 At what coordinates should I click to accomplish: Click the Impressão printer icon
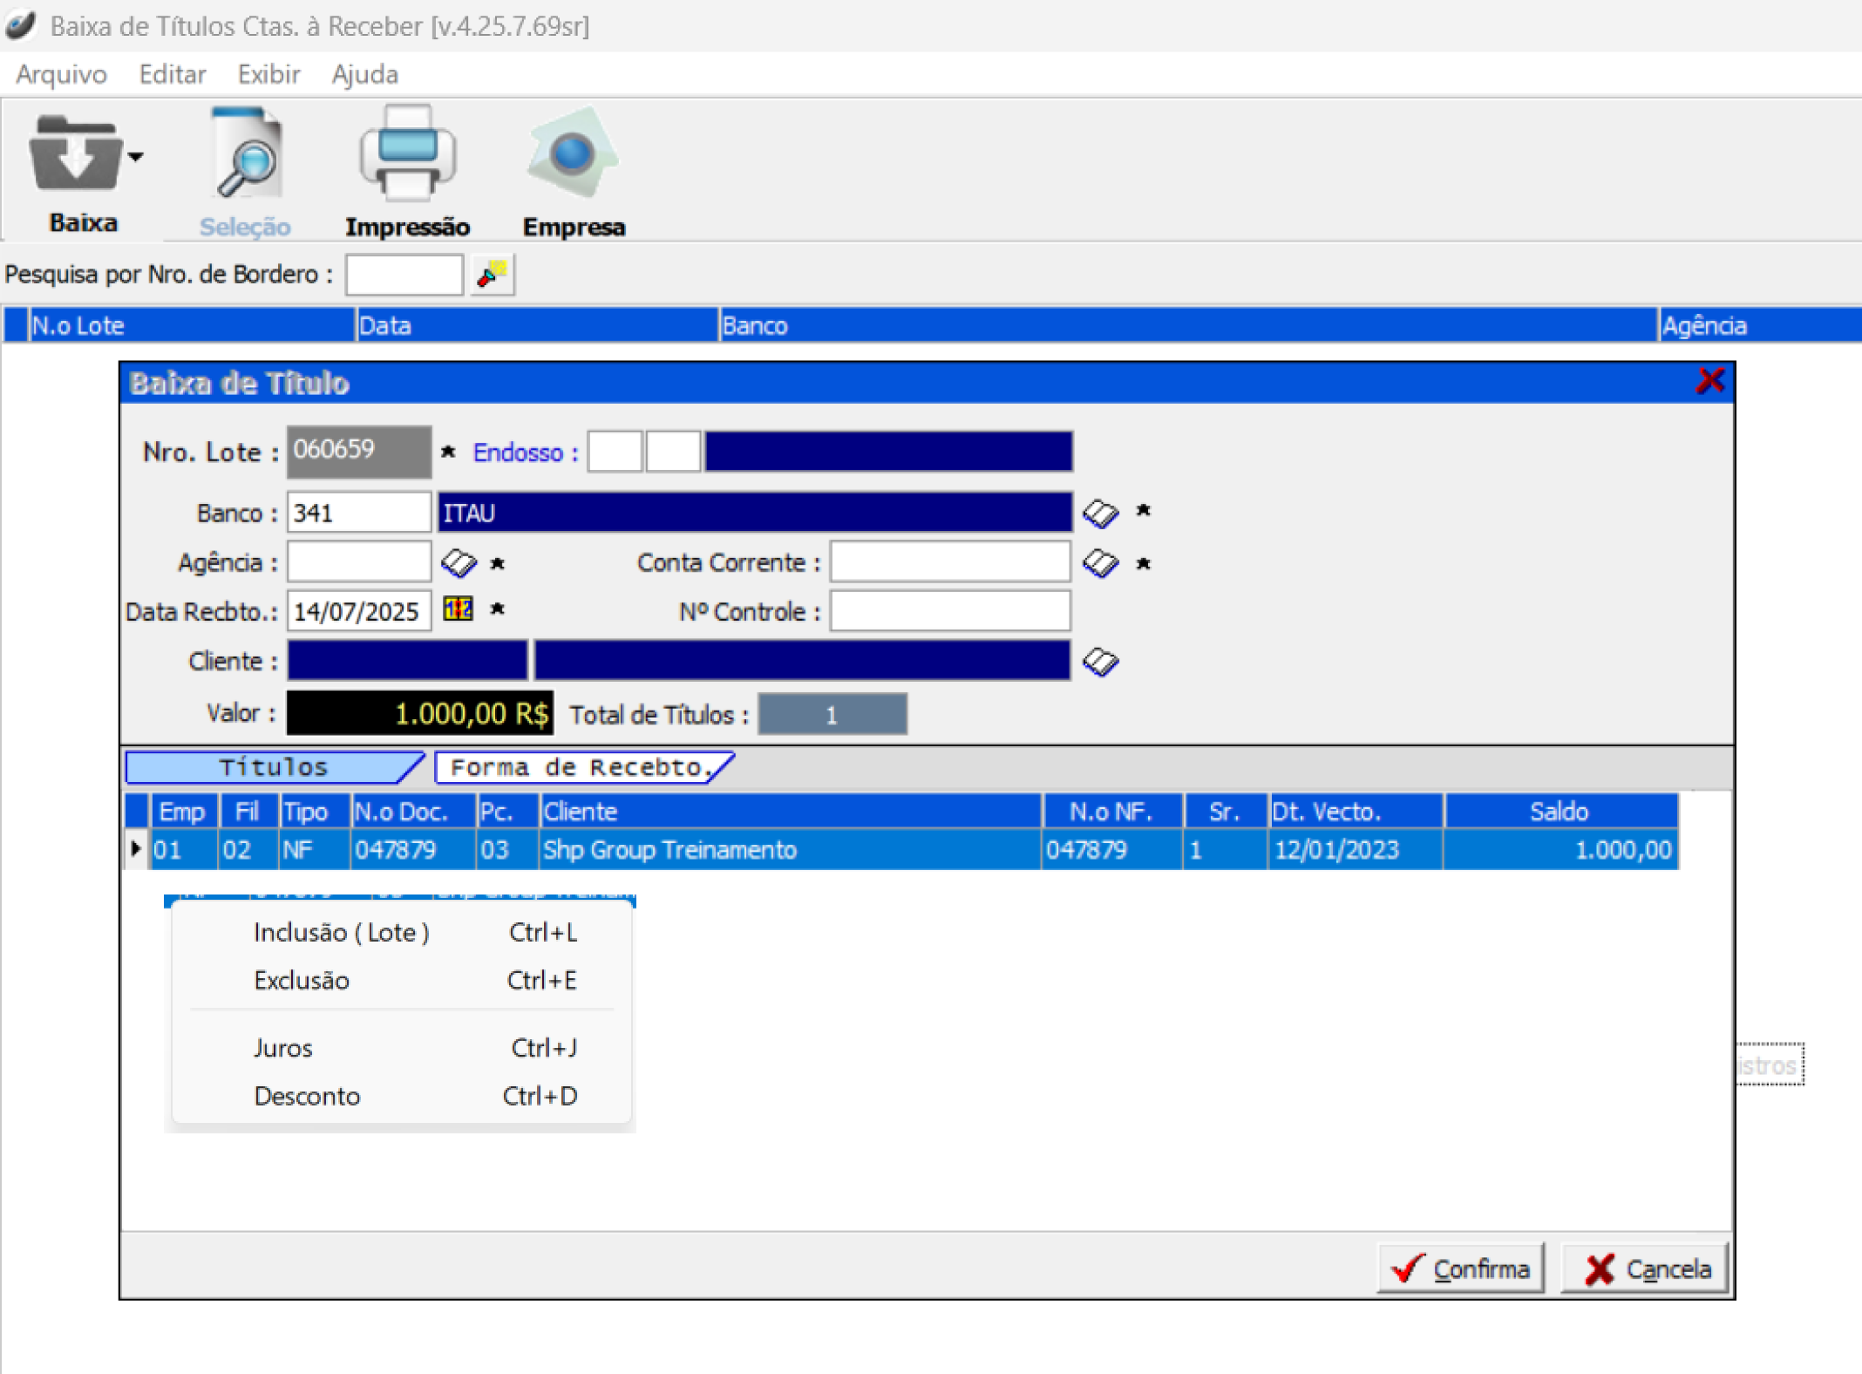[x=407, y=155]
